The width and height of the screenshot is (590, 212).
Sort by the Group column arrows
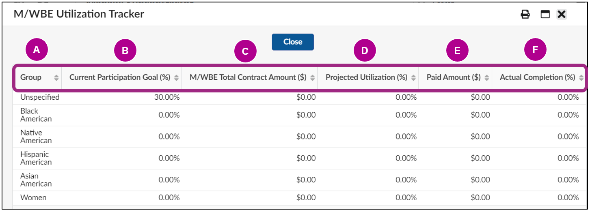(x=56, y=77)
